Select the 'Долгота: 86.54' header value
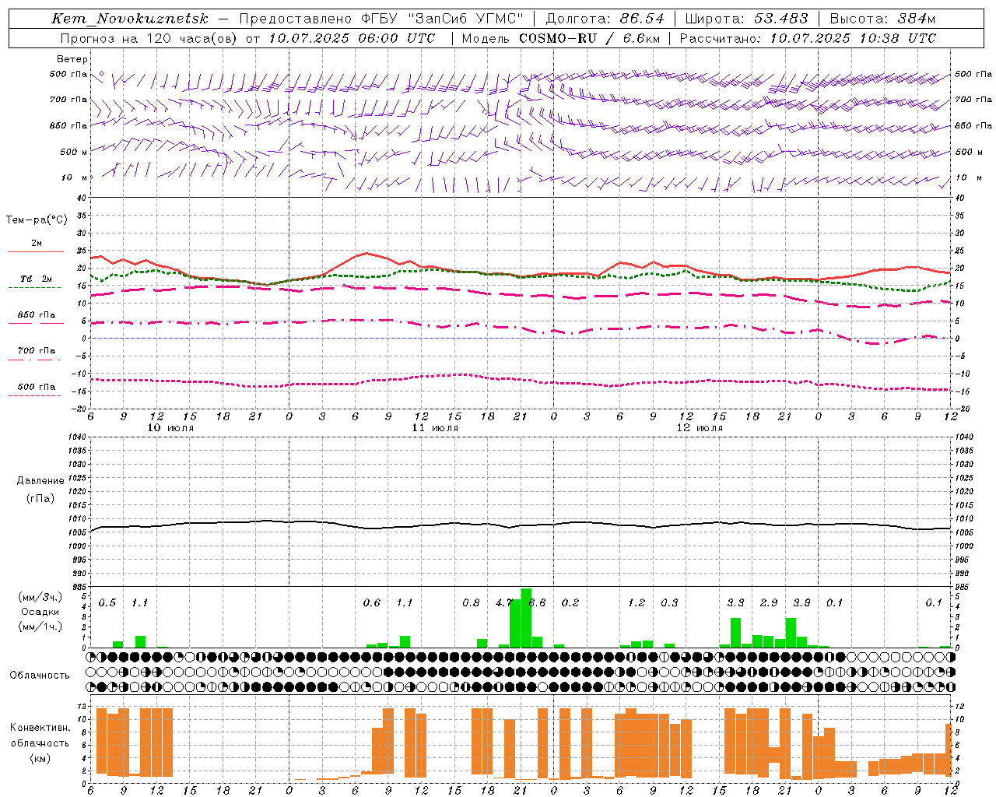 point(605,19)
